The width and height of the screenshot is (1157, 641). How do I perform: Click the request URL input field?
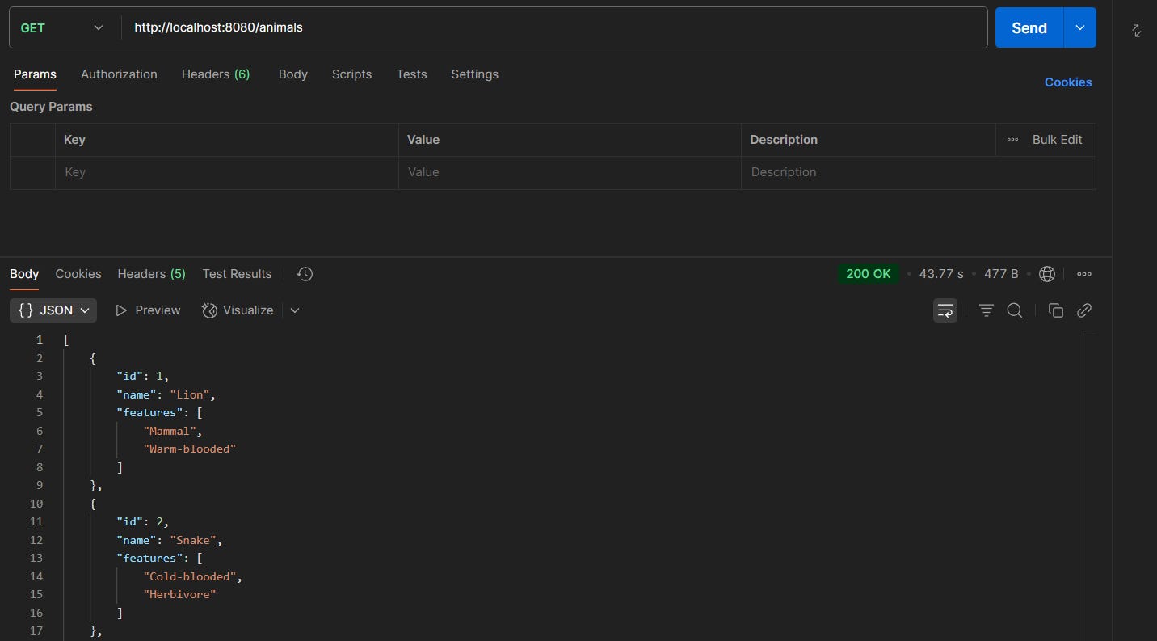554,27
